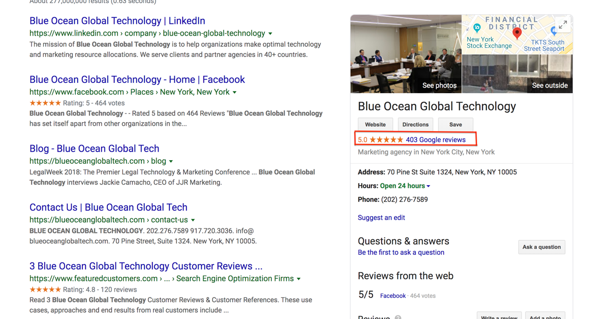Click the Blue Ocean Global Technology panel title

point(437,106)
